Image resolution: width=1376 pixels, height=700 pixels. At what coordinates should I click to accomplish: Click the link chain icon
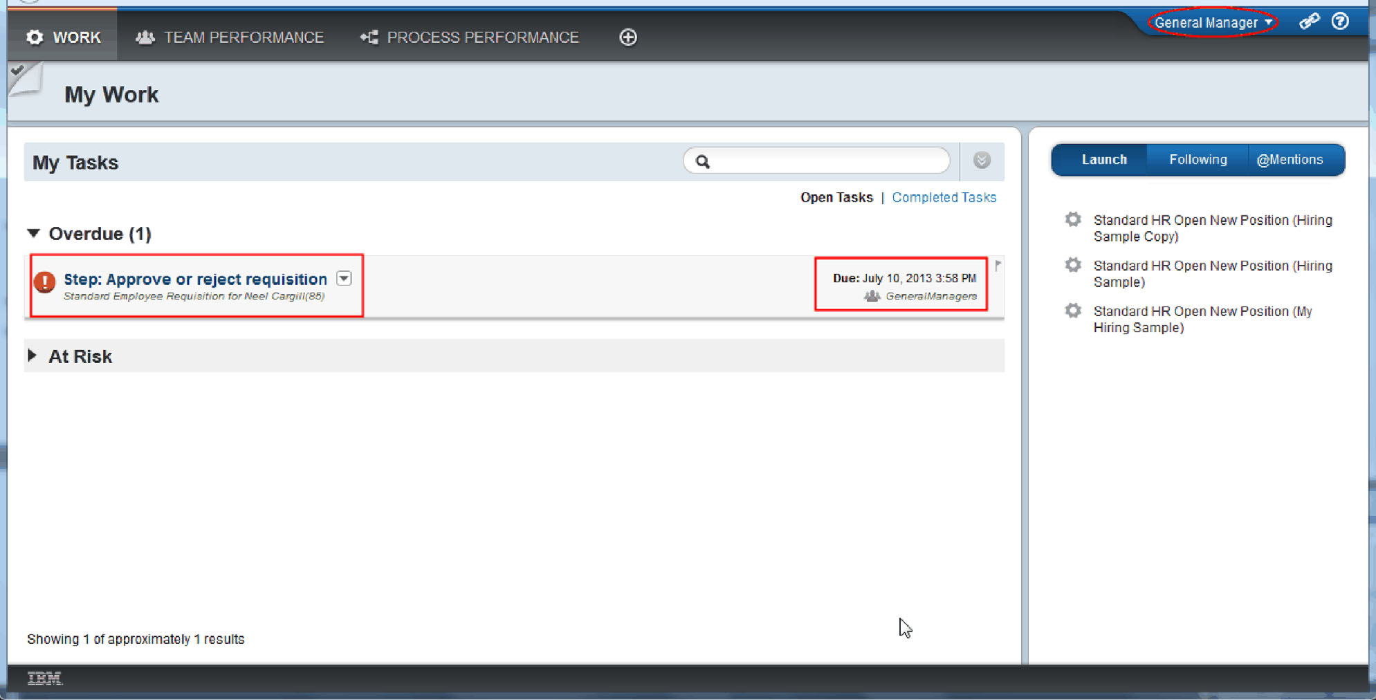(x=1309, y=21)
